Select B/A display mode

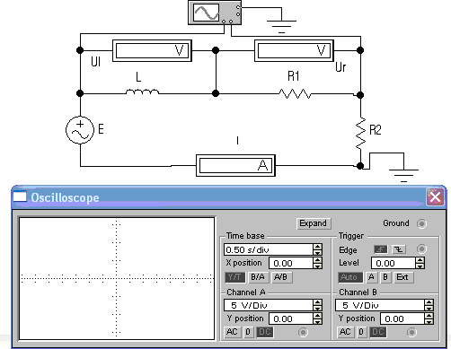tap(258, 277)
